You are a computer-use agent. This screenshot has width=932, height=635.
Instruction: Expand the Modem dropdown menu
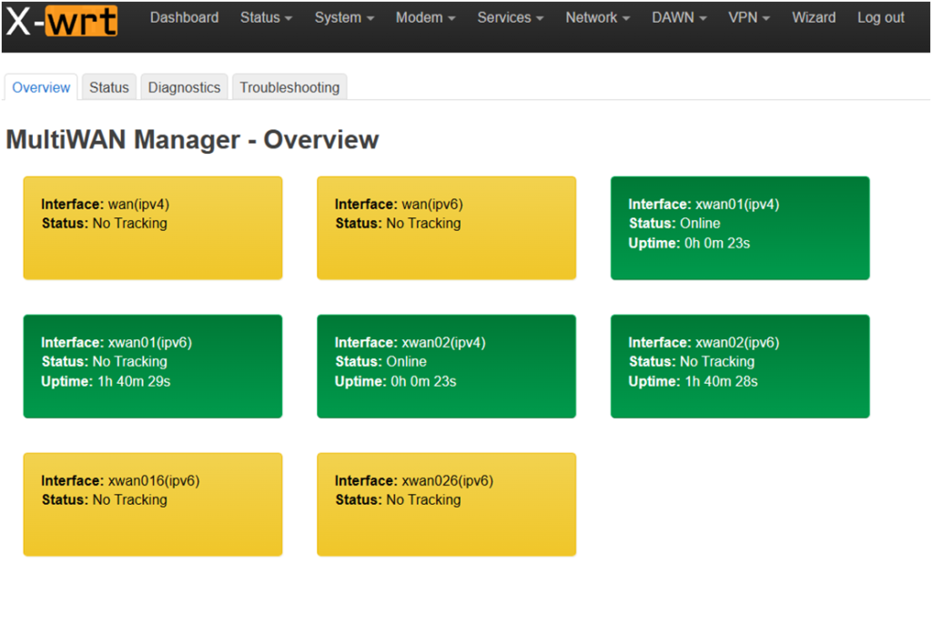426,18
